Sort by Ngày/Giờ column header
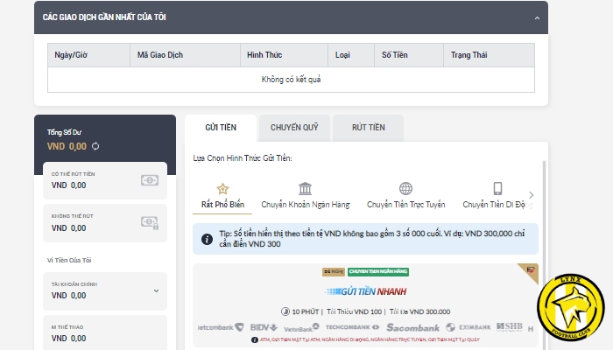 [x=88, y=55]
